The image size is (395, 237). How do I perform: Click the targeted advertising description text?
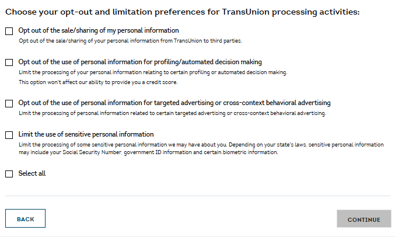(172, 113)
